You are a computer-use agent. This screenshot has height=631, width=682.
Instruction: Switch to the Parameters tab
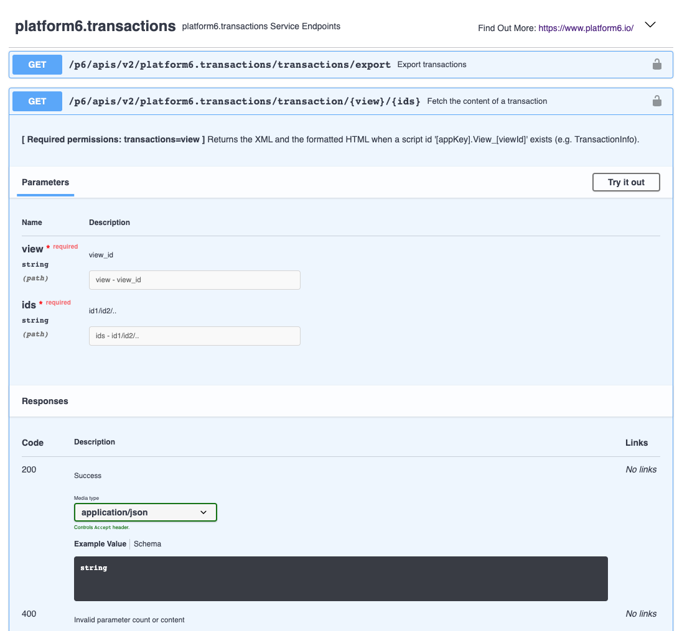(45, 182)
